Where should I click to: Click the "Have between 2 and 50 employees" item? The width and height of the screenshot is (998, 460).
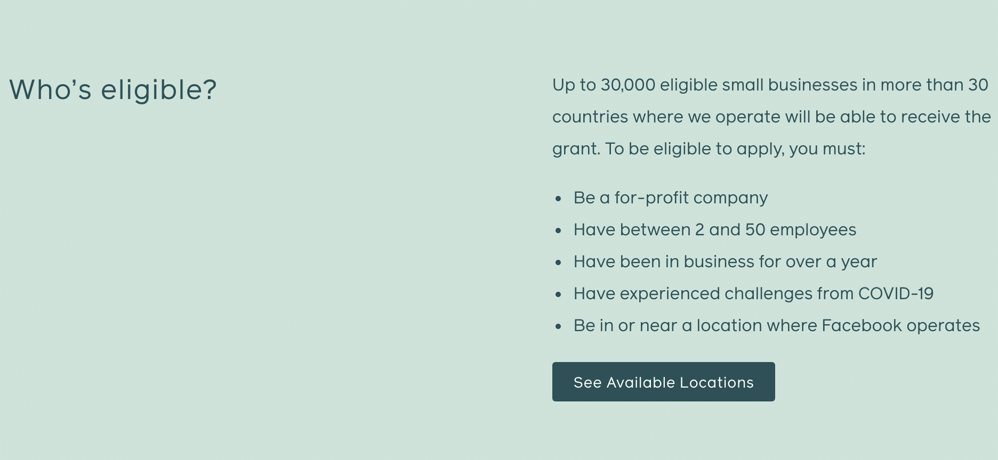715,230
